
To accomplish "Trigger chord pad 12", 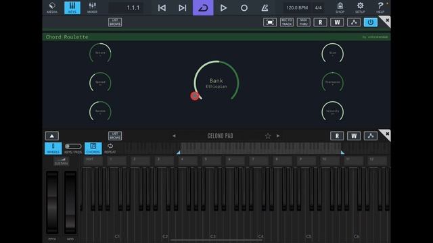I will click(378, 161).
